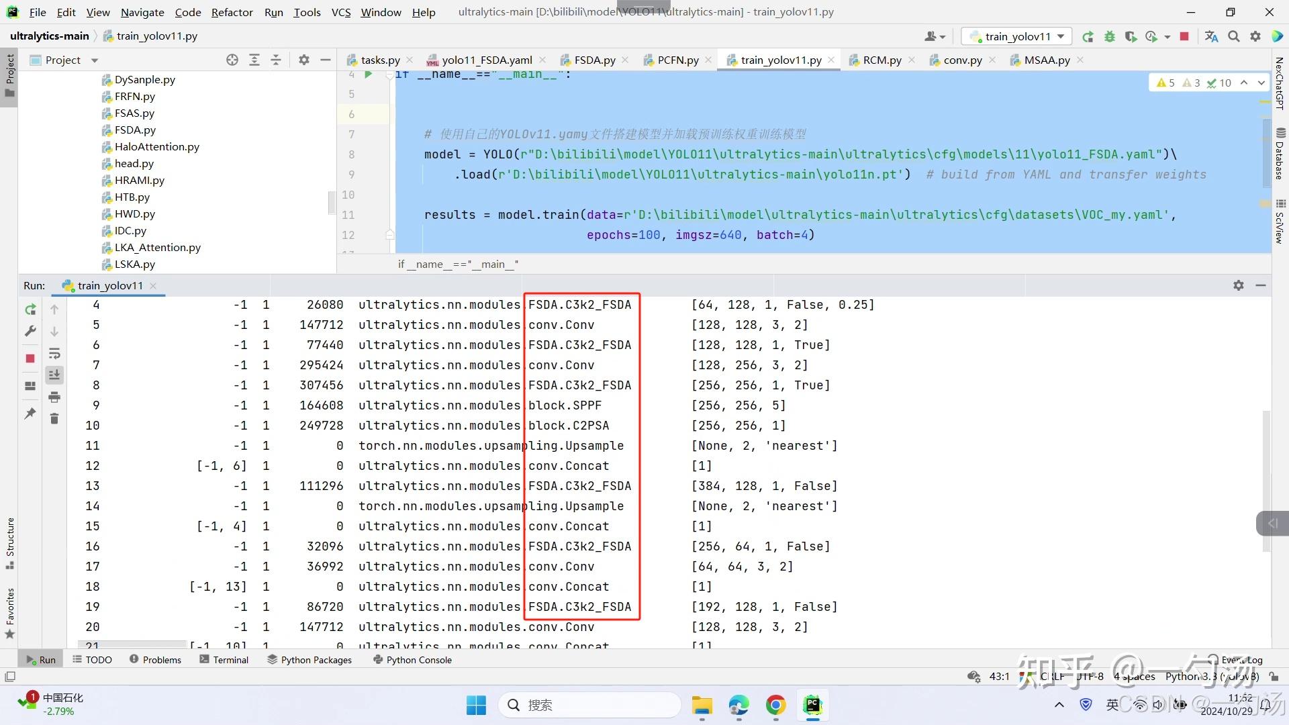Open the Refactor menu
The image size is (1289, 725).
232,12
